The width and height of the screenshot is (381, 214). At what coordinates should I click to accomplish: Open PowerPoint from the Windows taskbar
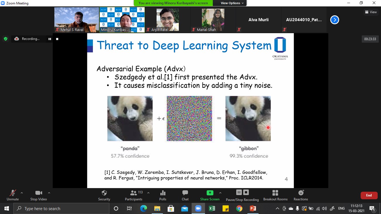point(253,208)
